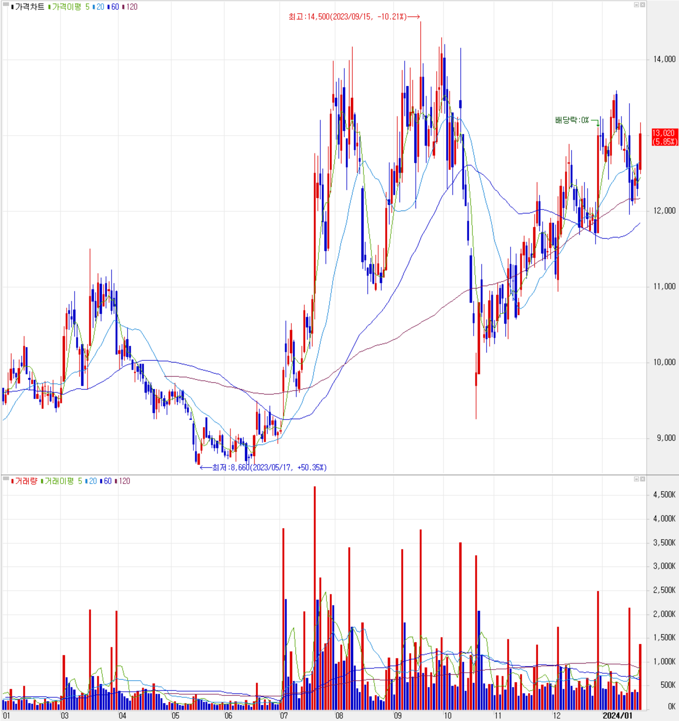Click the 4,500K volume axis label
The height and width of the screenshot is (721, 679).
(664, 495)
